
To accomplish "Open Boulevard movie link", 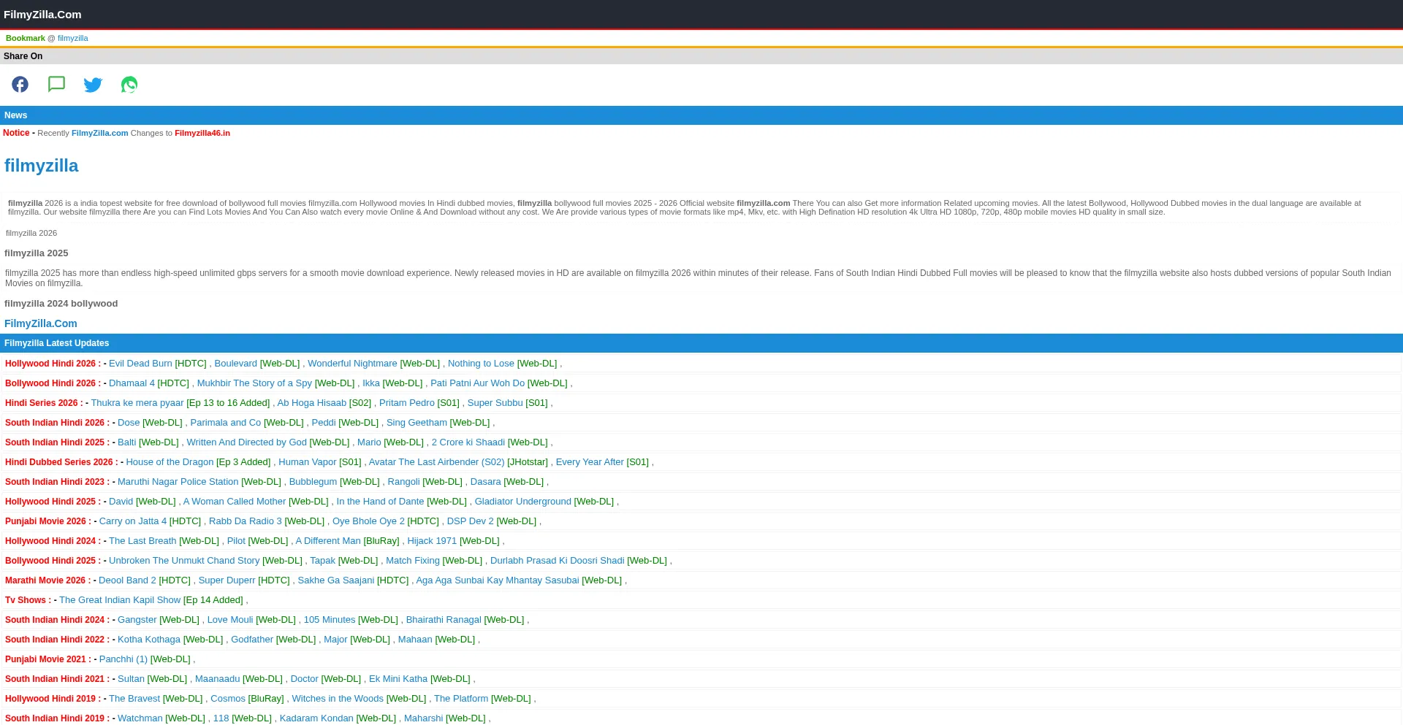I will point(236,364).
